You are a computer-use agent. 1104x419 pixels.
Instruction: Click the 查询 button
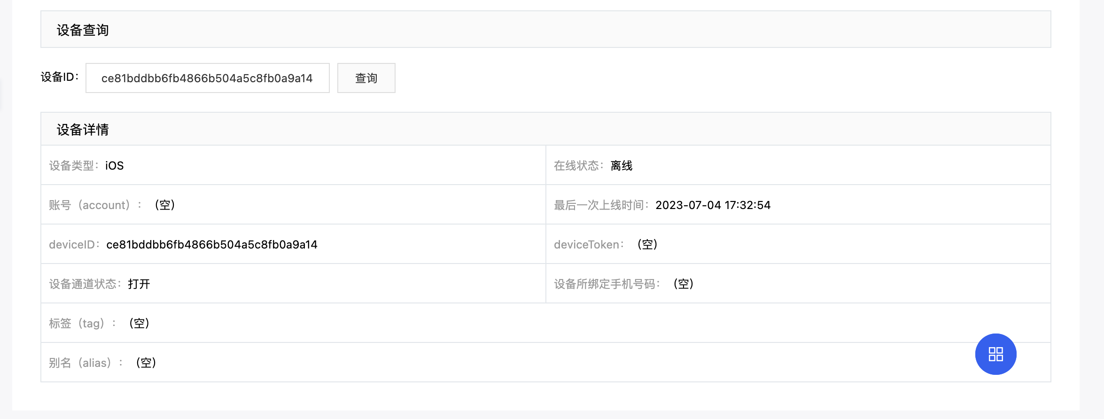click(366, 78)
